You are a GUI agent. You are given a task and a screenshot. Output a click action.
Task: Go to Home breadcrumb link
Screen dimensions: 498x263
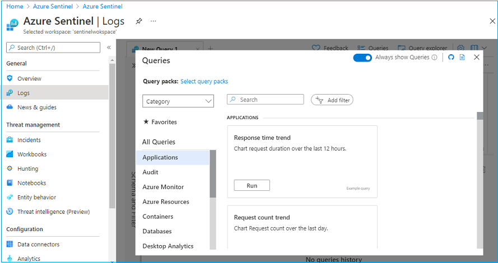point(15,6)
